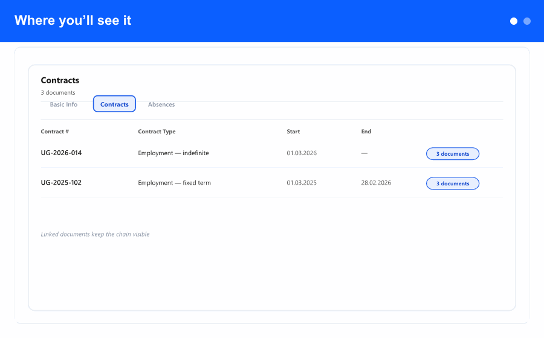Select the Contracts tab

click(114, 104)
